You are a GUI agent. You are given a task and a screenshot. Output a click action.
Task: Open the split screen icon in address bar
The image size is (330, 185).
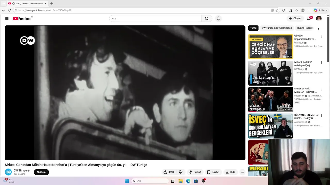coord(272,10)
